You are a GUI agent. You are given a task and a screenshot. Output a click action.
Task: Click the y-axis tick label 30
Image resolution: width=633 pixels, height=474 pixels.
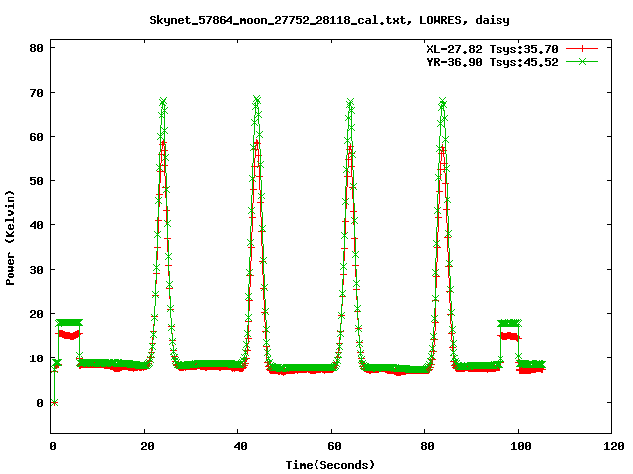pos(37,270)
